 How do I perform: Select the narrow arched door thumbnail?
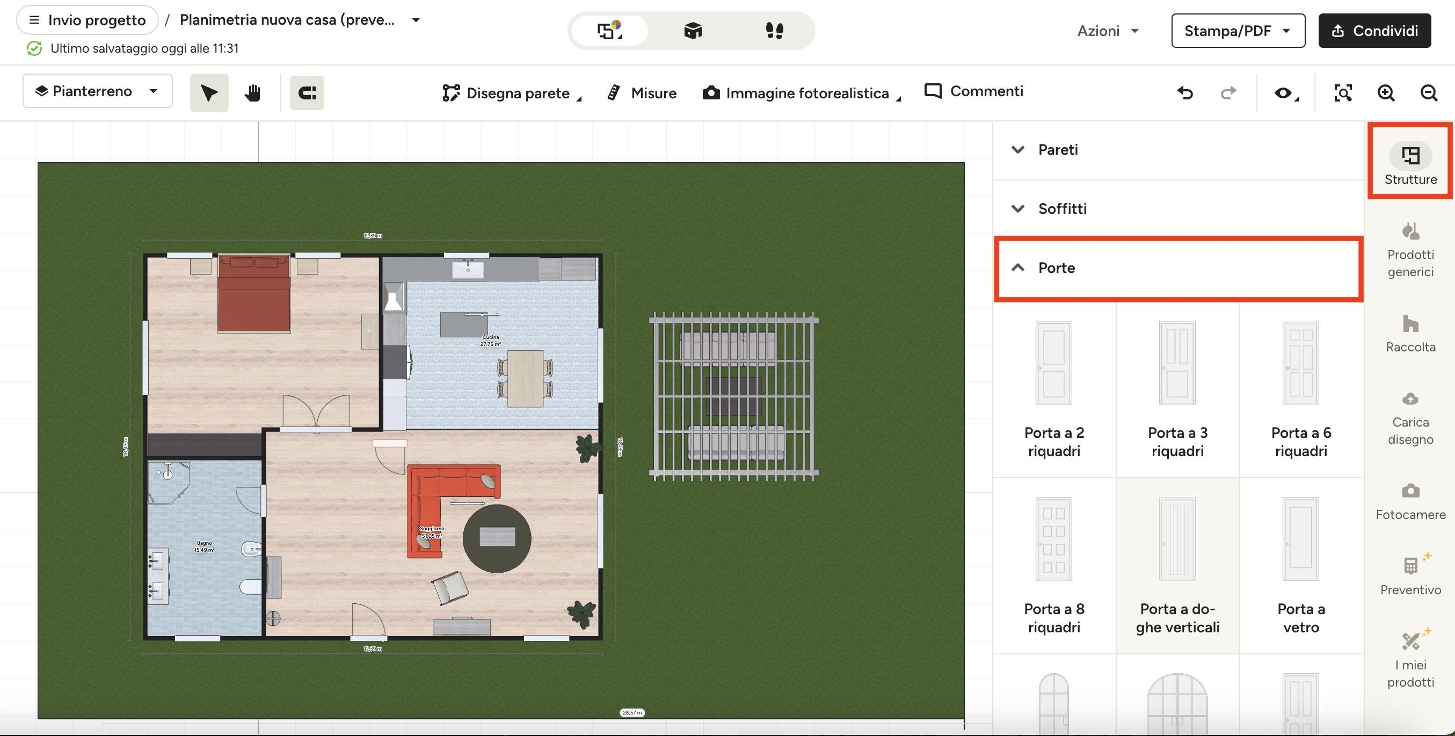point(1054,703)
